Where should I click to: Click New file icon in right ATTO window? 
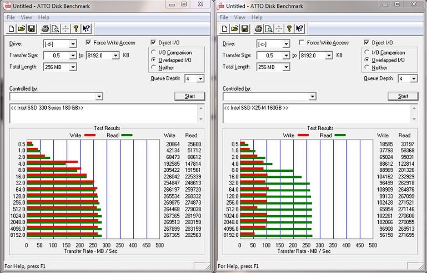(x=225, y=29)
